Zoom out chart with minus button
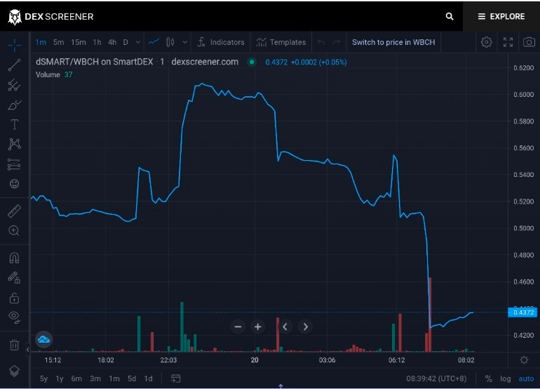Screen dimensions: 540x389 (238, 327)
